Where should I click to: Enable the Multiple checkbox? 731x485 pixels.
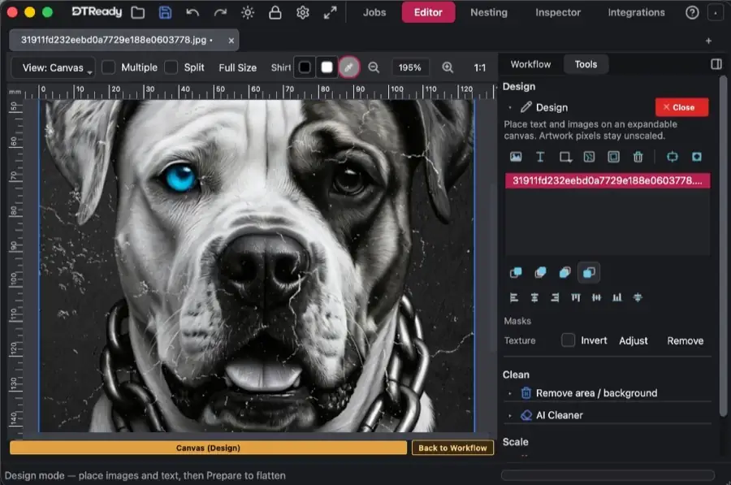108,67
